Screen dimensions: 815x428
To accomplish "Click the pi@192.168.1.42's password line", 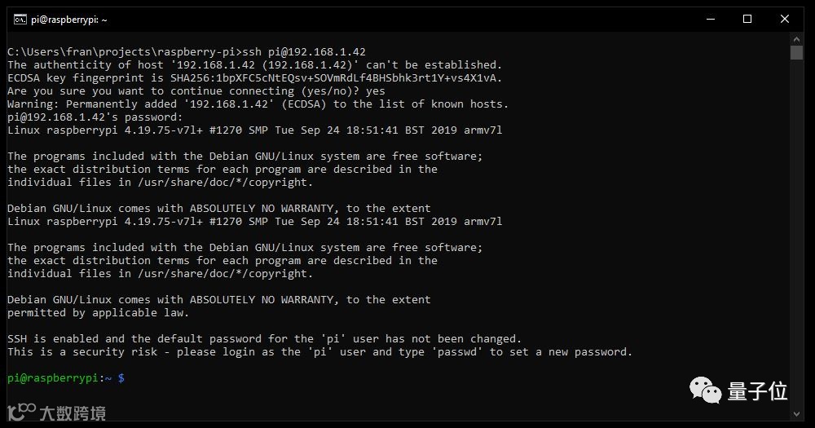I will point(95,117).
